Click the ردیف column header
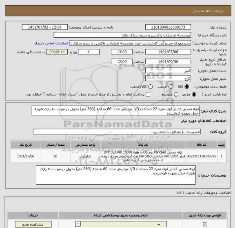 tap(222, 145)
